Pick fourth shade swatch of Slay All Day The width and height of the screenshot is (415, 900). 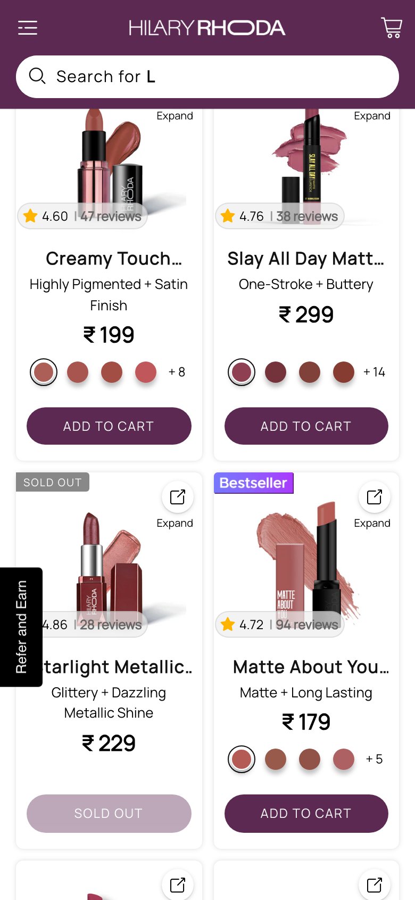click(x=344, y=372)
